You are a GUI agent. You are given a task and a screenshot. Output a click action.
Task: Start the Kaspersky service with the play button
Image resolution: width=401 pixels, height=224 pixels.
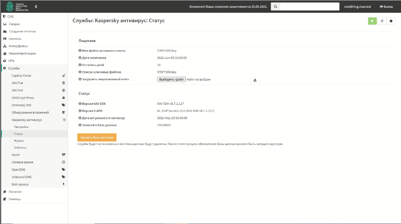coord(372,21)
